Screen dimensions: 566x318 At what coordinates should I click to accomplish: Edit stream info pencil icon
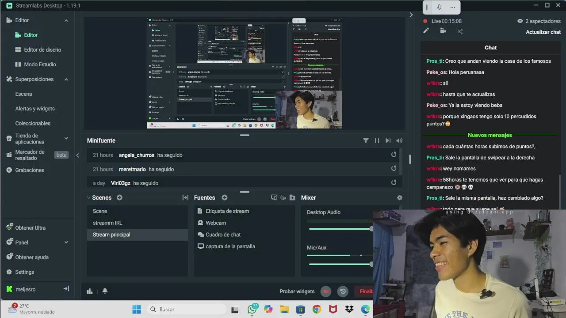click(x=426, y=31)
